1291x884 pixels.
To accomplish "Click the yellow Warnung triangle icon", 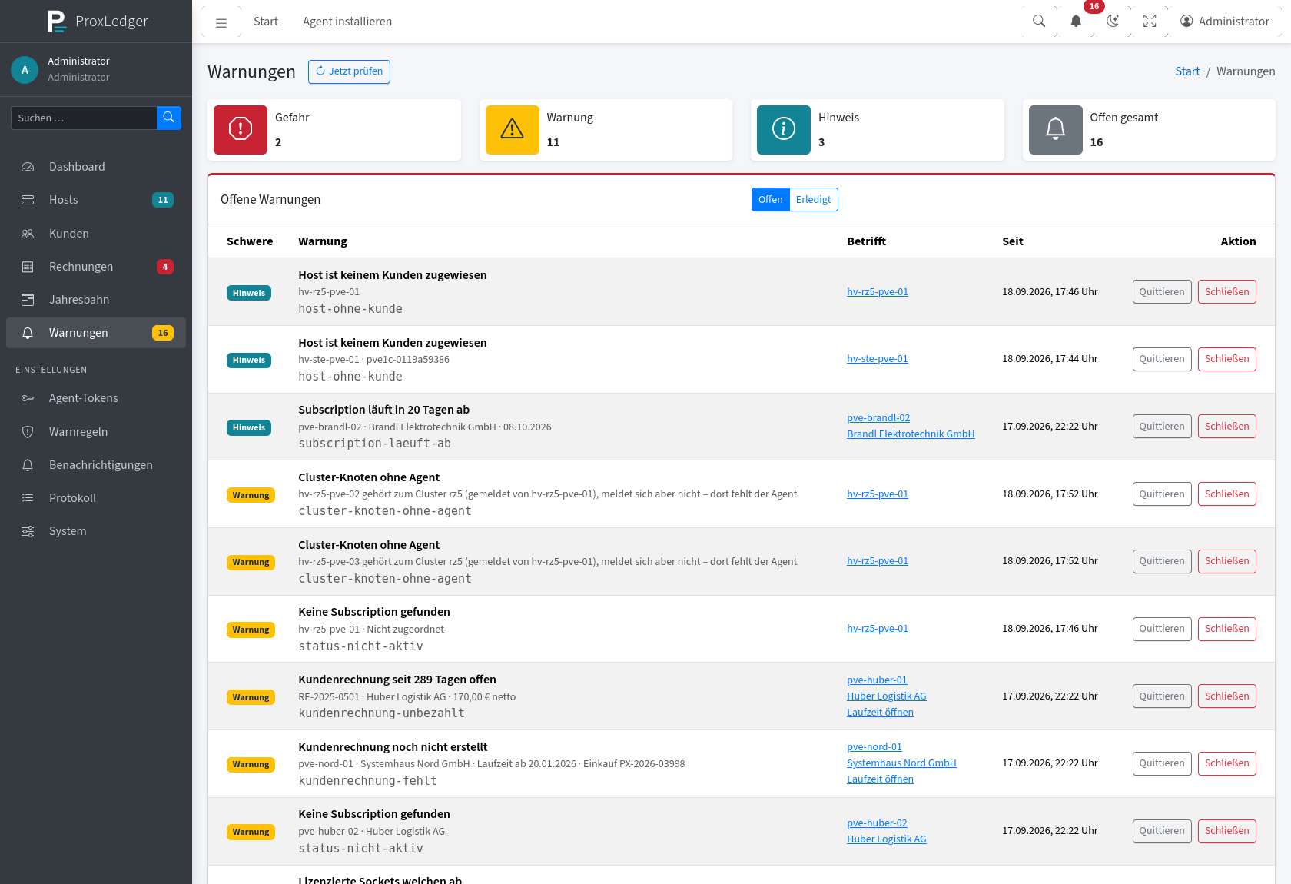I will (x=513, y=130).
